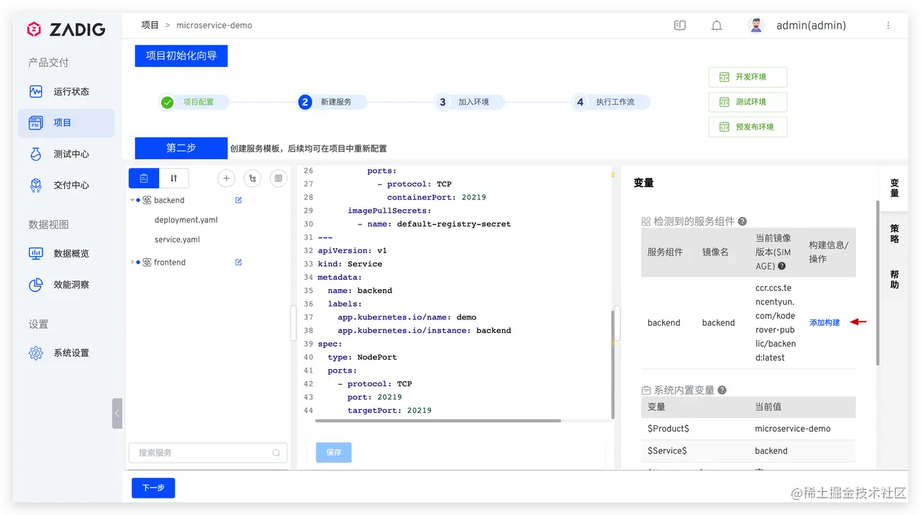The height and width of the screenshot is (515, 921).
Task: Click the 搜索服务 search field
Action: (208, 452)
